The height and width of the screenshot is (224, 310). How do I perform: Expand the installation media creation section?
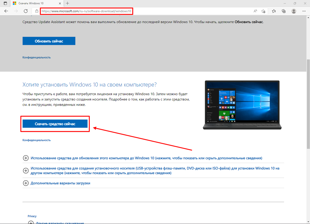coord(26,171)
